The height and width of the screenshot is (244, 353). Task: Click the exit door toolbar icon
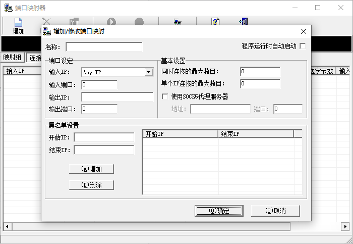pyautogui.click(x=244, y=22)
